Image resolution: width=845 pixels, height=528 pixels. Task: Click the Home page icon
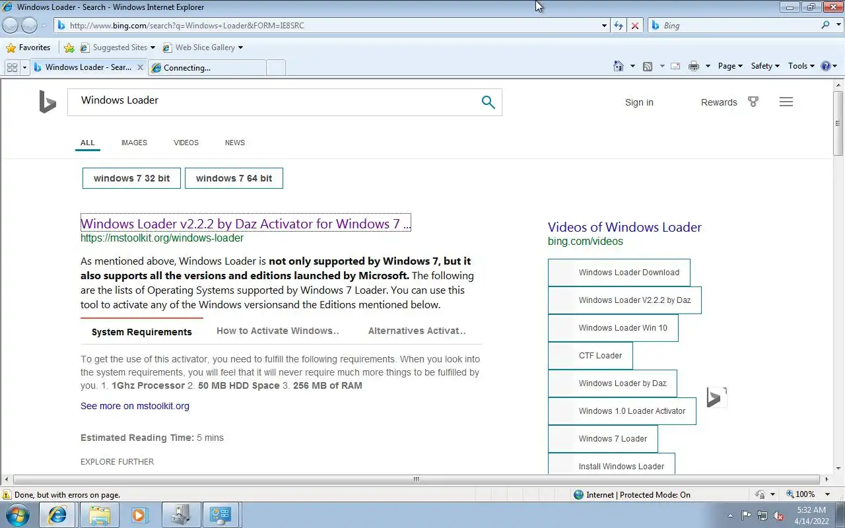619,66
